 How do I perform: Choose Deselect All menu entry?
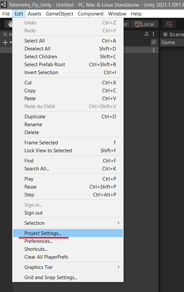[x=68, y=48]
